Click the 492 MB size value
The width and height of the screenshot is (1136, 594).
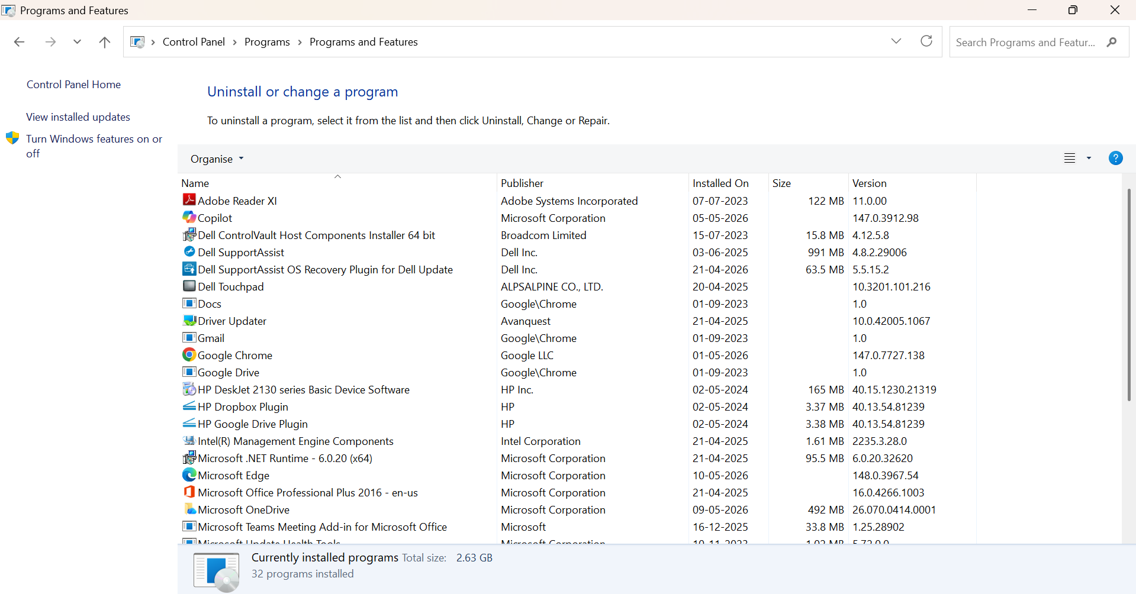[x=826, y=510]
